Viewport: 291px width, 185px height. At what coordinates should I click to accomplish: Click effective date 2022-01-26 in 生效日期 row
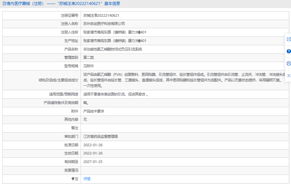click(93, 153)
